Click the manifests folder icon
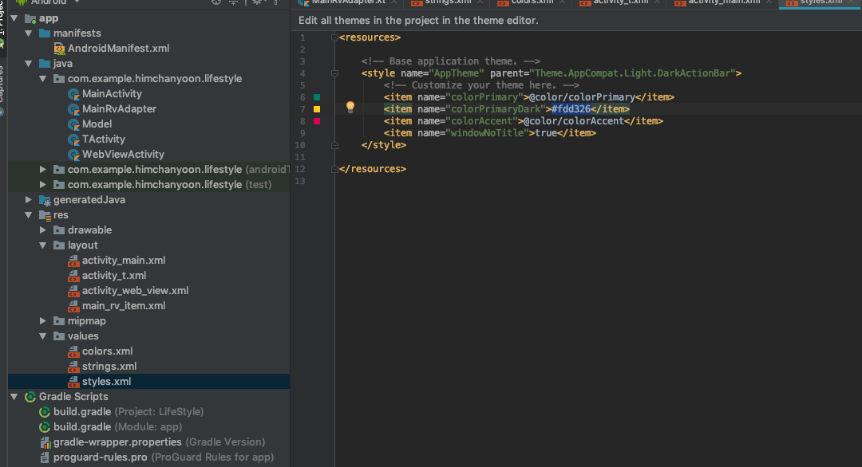Viewport: 862px width, 467px height. [x=45, y=33]
